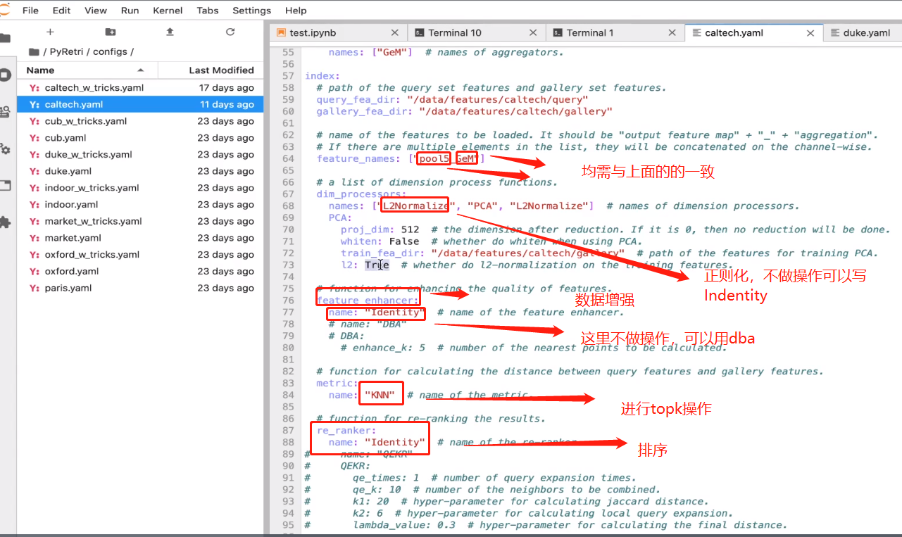902x537 pixels.
Task: Select duke_w_tricks.yaml file
Action: [x=141, y=155]
